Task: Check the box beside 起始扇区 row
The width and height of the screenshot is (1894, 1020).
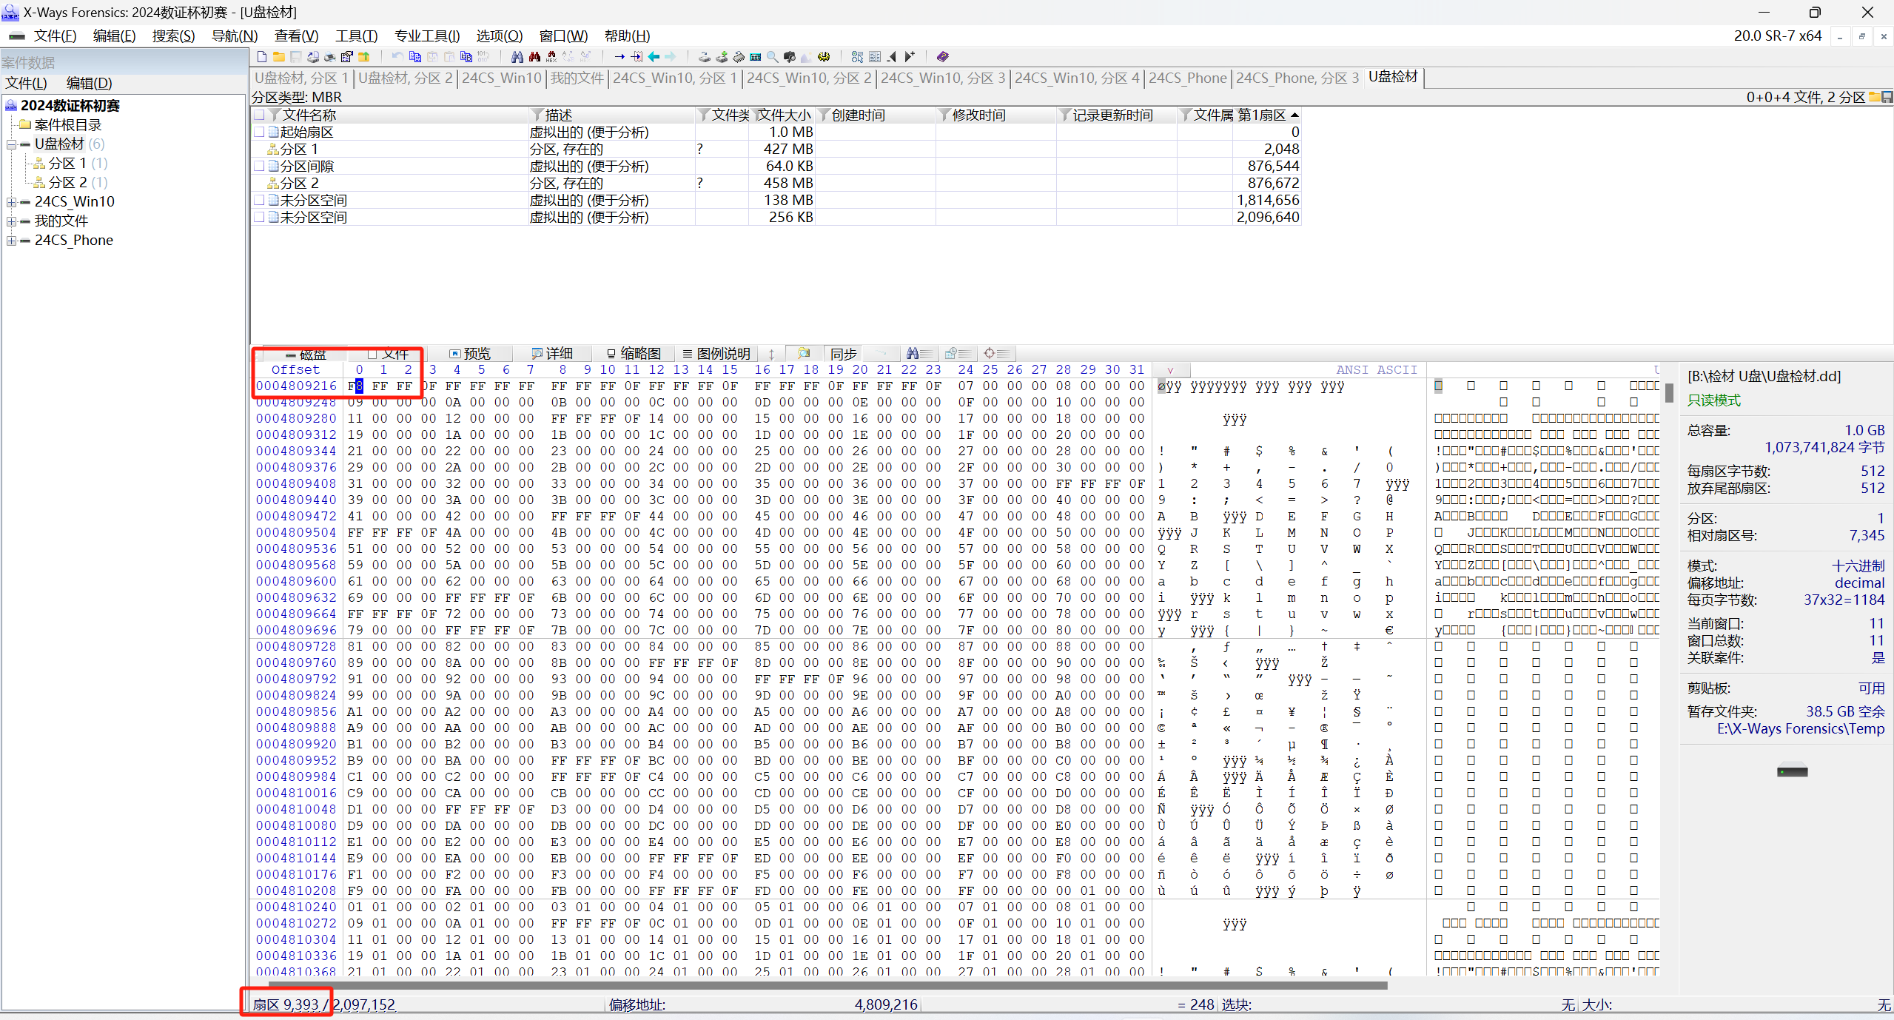Action: (x=259, y=132)
